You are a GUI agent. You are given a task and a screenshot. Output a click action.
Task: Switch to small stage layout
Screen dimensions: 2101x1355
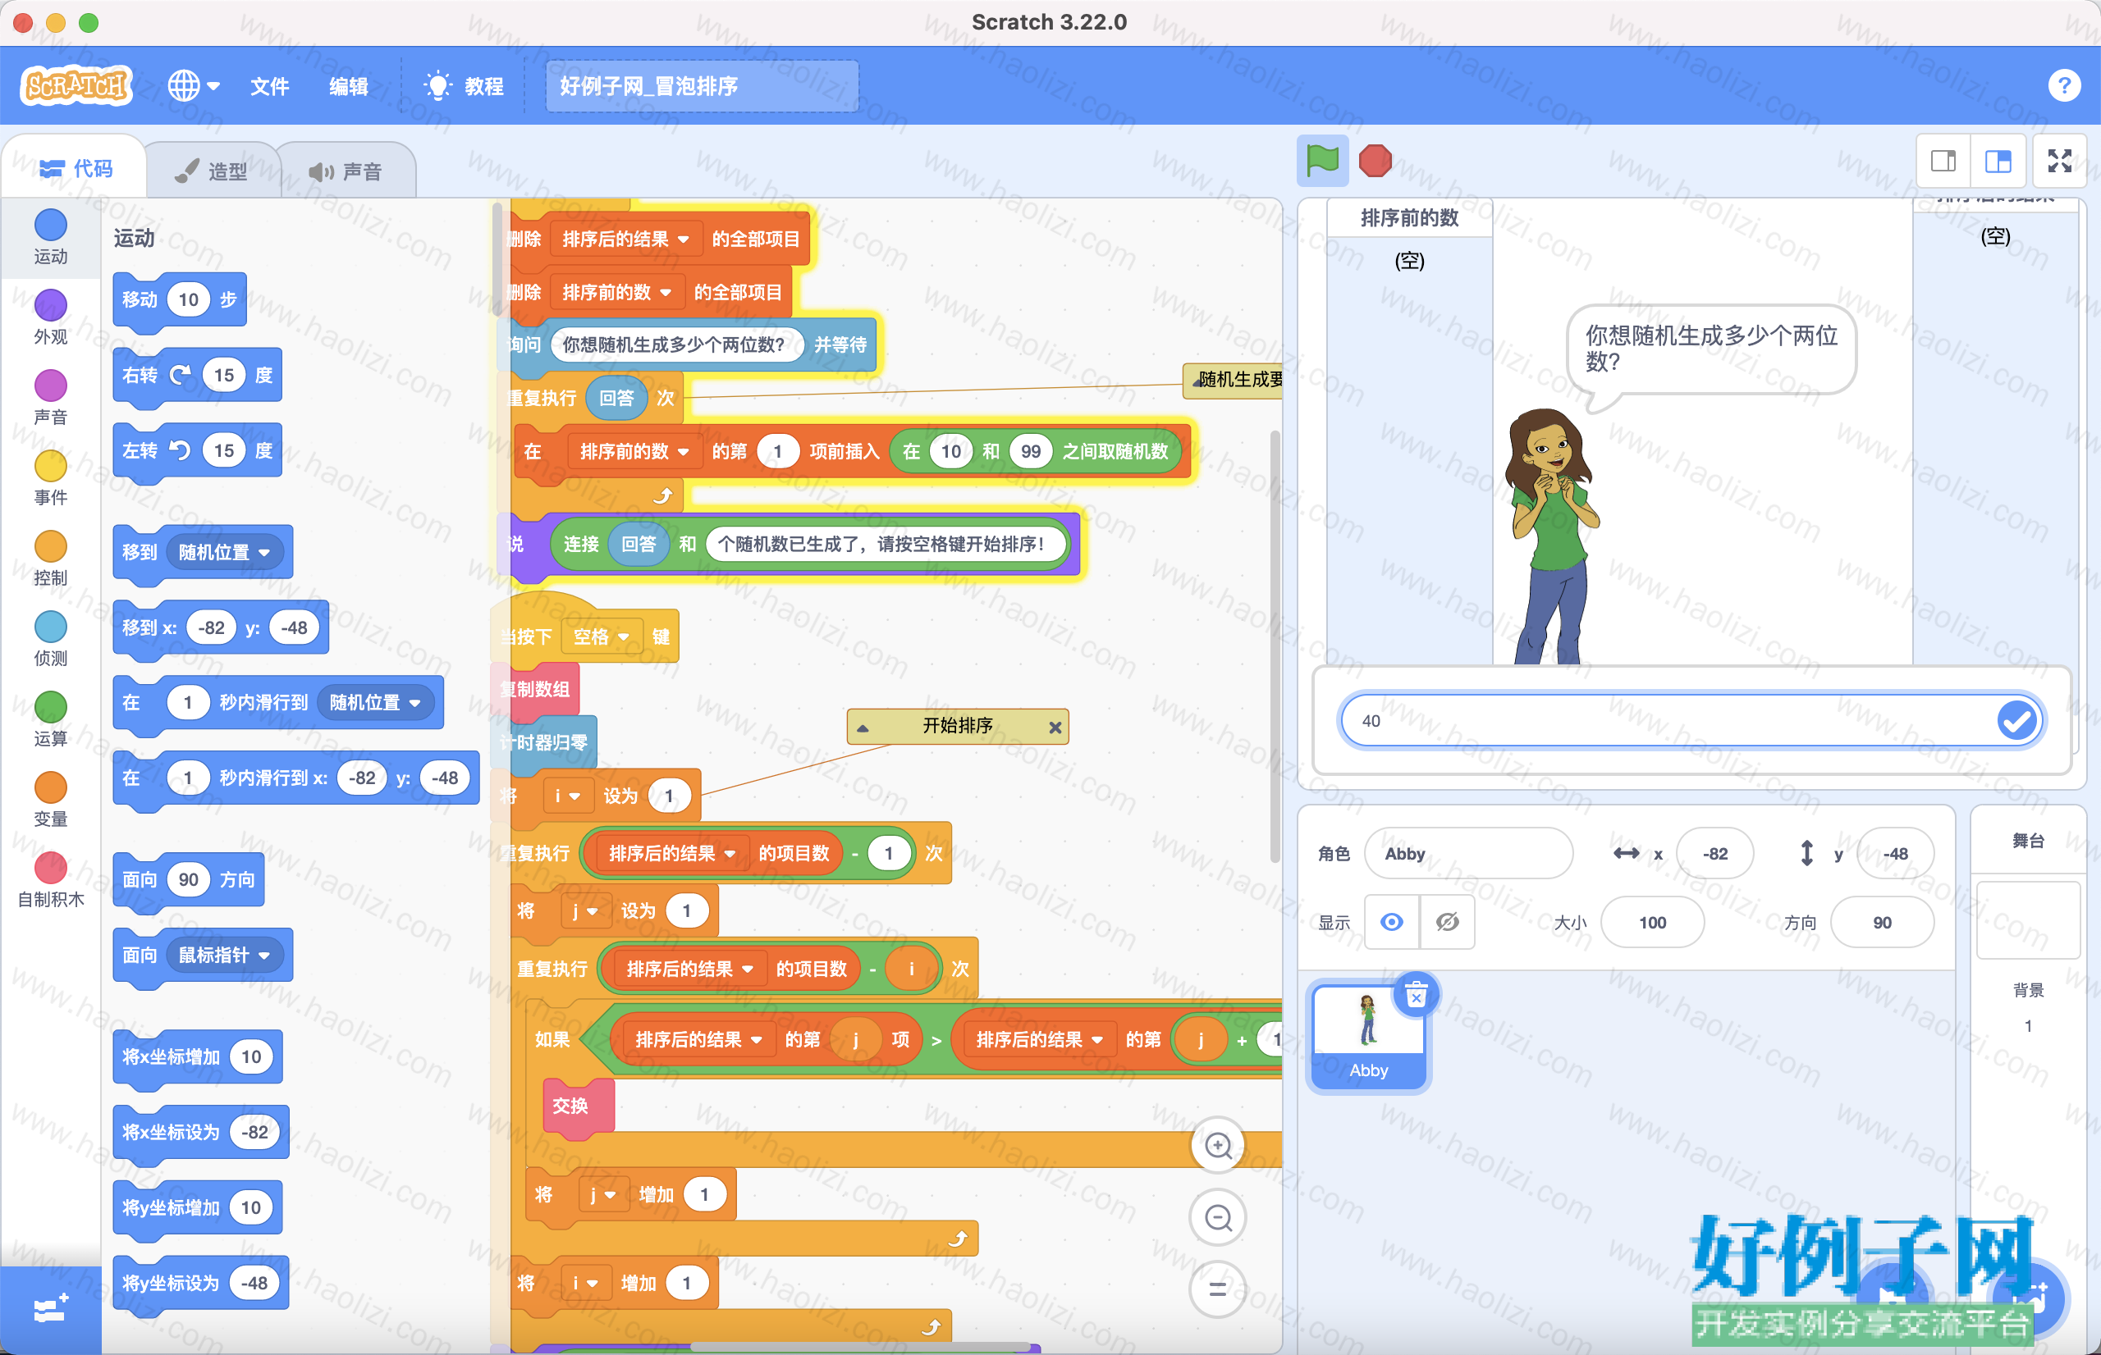pyautogui.click(x=1943, y=161)
